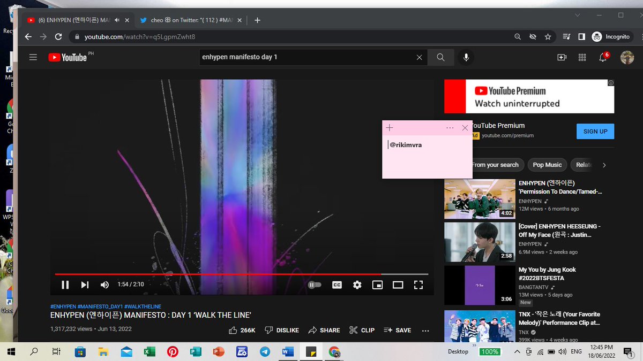Show hidden system tray icons

[517, 351]
